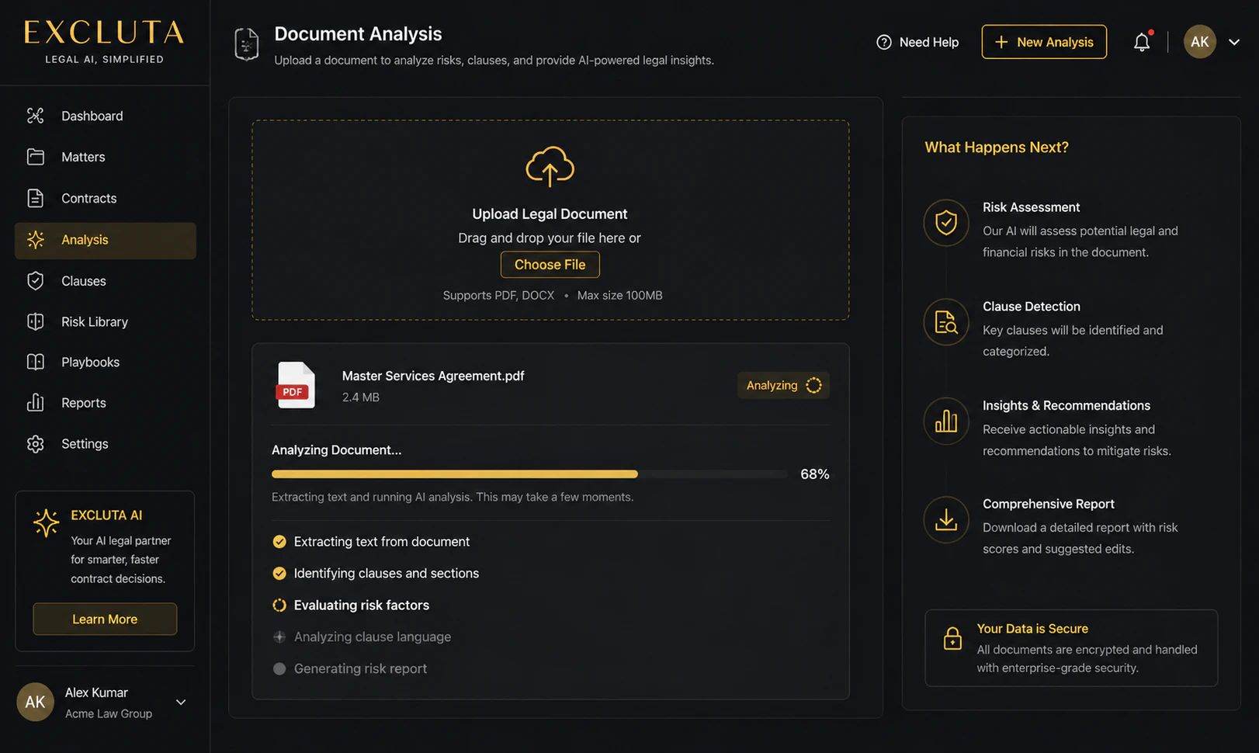Image resolution: width=1259 pixels, height=753 pixels.
Task: Click the Need Help link
Action: point(917,42)
